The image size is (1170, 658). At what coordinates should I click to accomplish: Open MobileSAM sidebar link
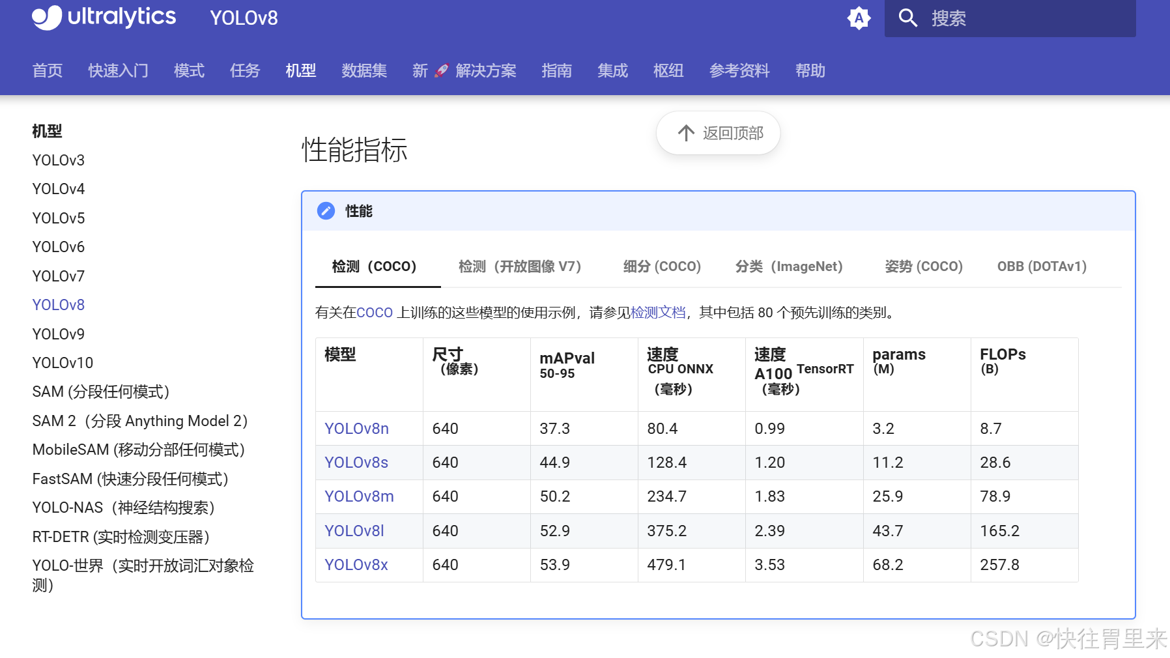139,450
